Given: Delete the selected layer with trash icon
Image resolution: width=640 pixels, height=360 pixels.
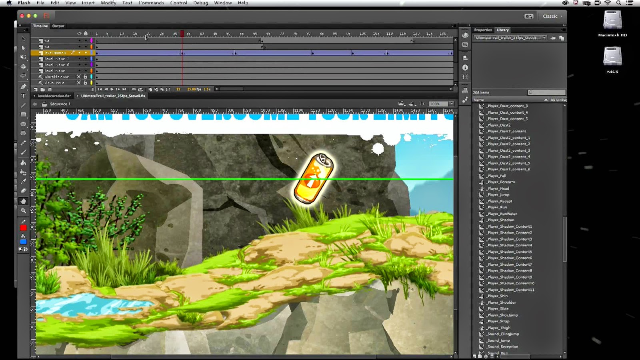Looking at the screenshot, I should [50, 89].
